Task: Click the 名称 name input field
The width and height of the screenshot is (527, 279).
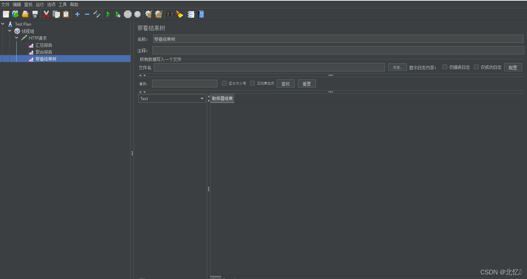Action: pyautogui.click(x=338, y=39)
